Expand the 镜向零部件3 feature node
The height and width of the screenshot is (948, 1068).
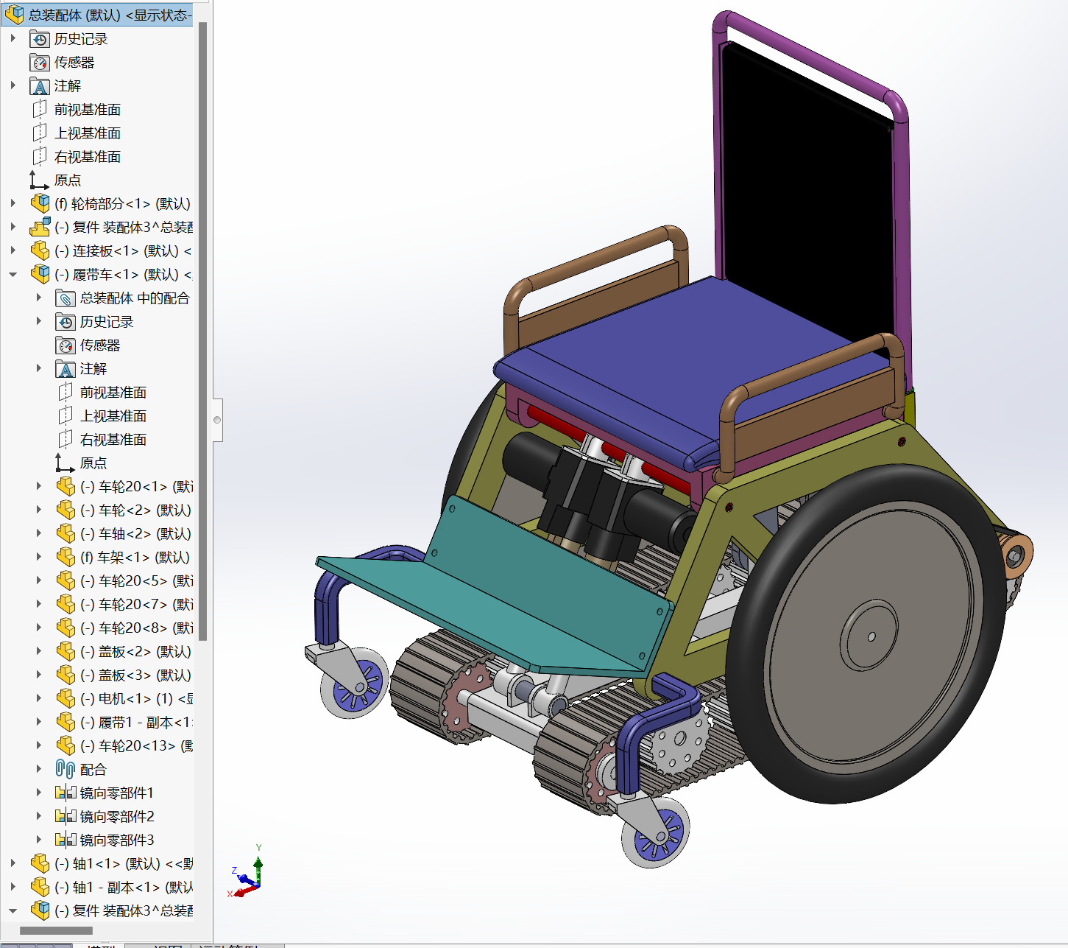pyautogui.click(x=39, y=840)
